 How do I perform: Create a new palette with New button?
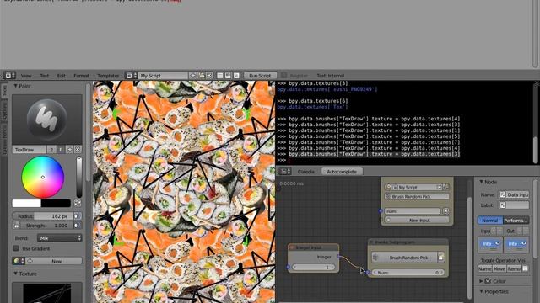(x=54, y=261)
